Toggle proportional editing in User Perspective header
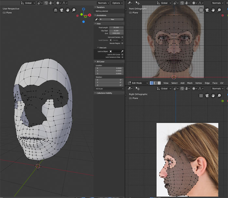This screenshot has width=228, height=198. coord(58,3)
